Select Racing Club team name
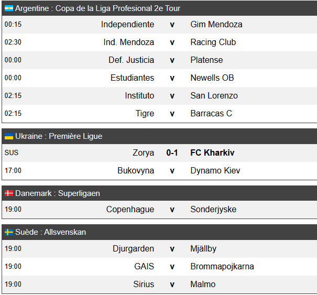 213,42
